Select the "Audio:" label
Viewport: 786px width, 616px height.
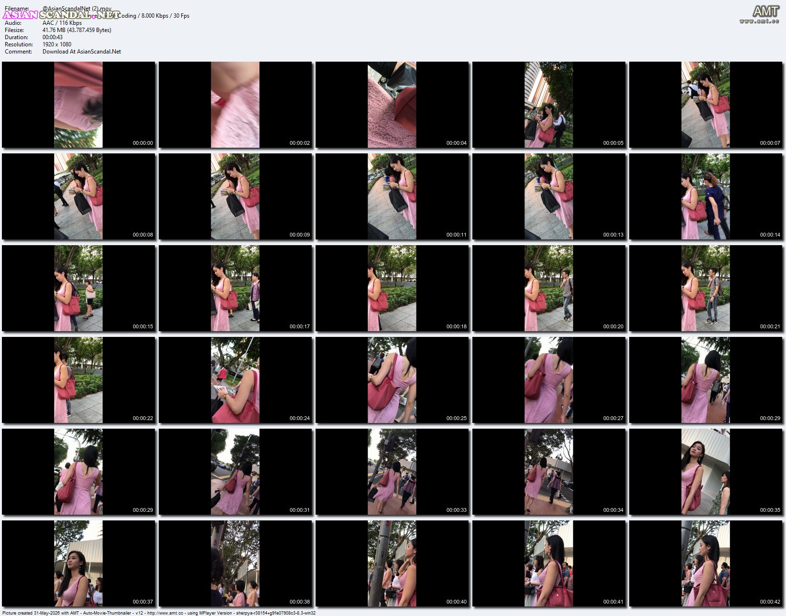(x=13, y=23)
